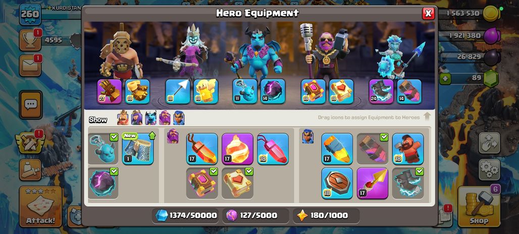Select the level 24 Electro Boots slot

[381, 91]
